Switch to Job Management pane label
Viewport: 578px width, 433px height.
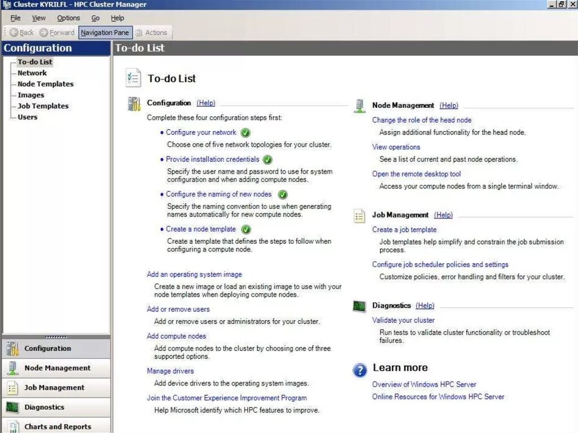pyautogui.click(x=54, y=388)
